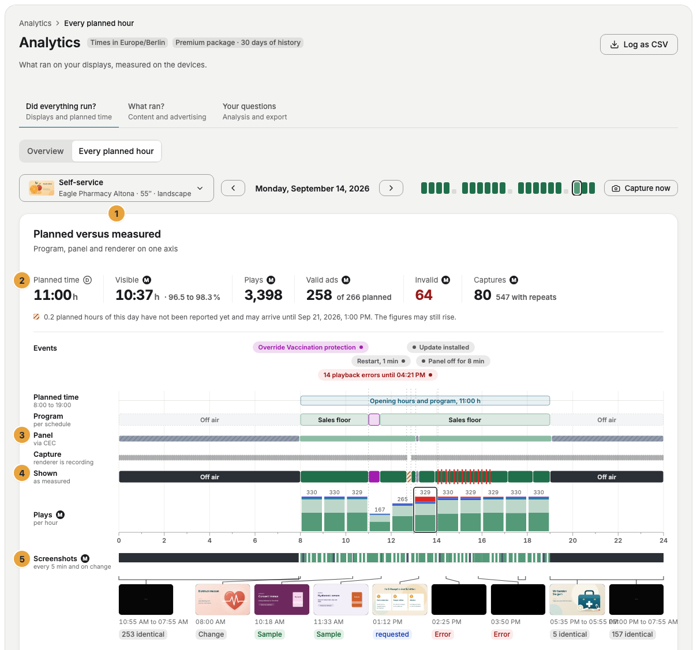Open the 05:35 PM first-aid kit screenshot
Viewport: 697px width, 650px height.
click(x=578, y=599)
